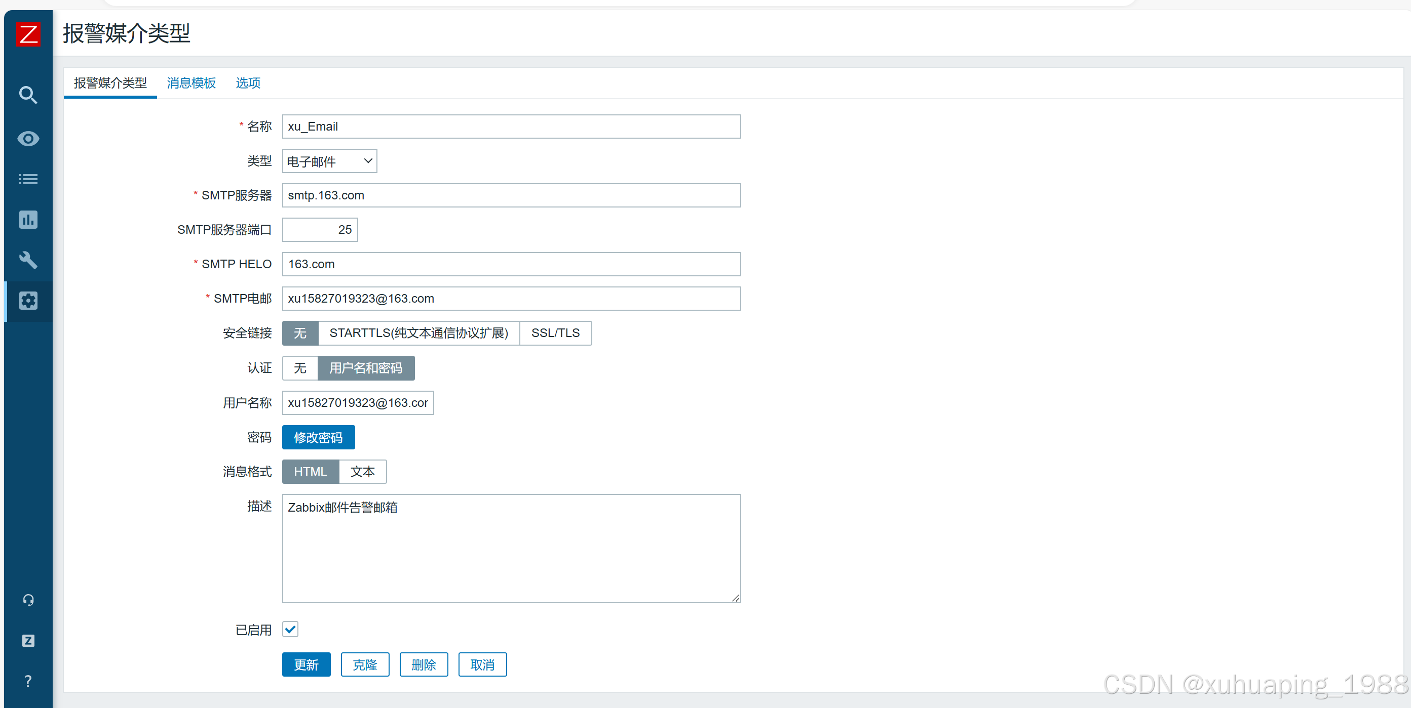Switch to the 消息模板 tab
The width and height of the screenshot is (1411, 708).
pos(191,82)
